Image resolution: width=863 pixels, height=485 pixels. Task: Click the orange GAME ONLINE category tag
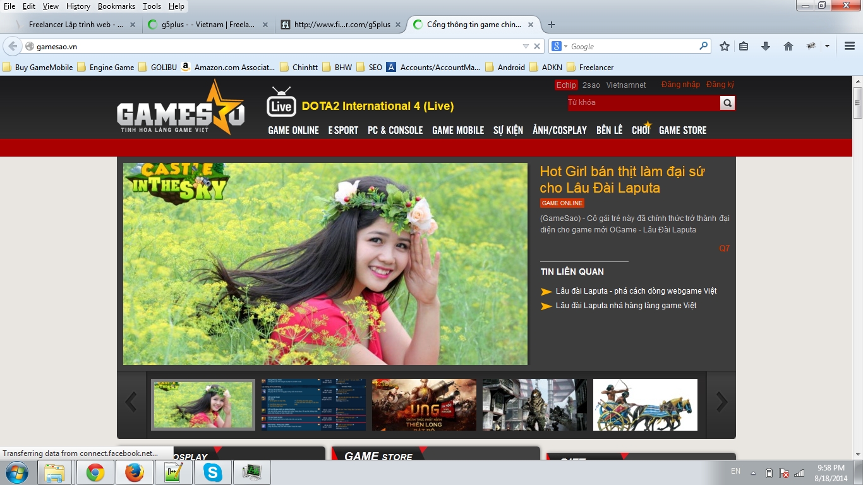[562, 203]
